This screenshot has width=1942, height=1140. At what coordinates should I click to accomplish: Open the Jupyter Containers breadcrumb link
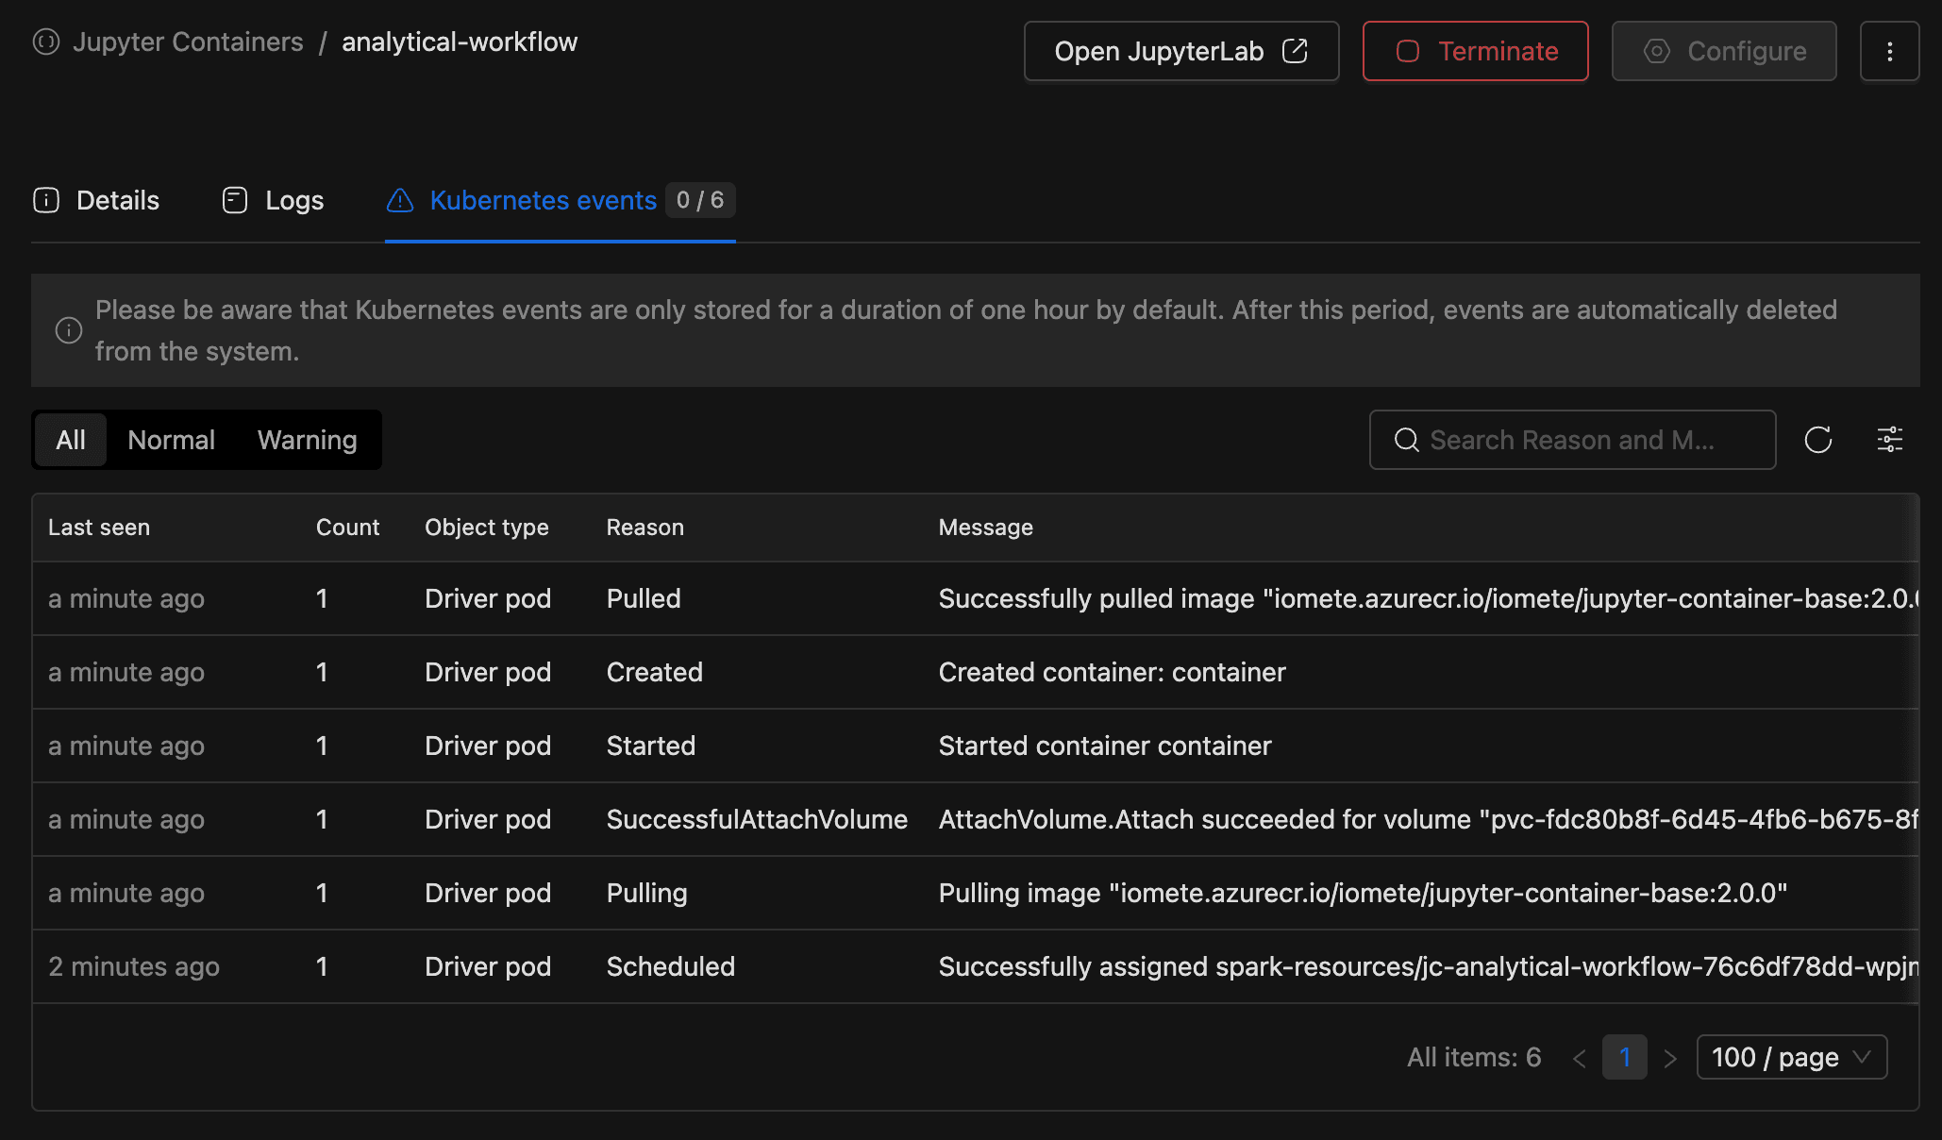point(188,42)
